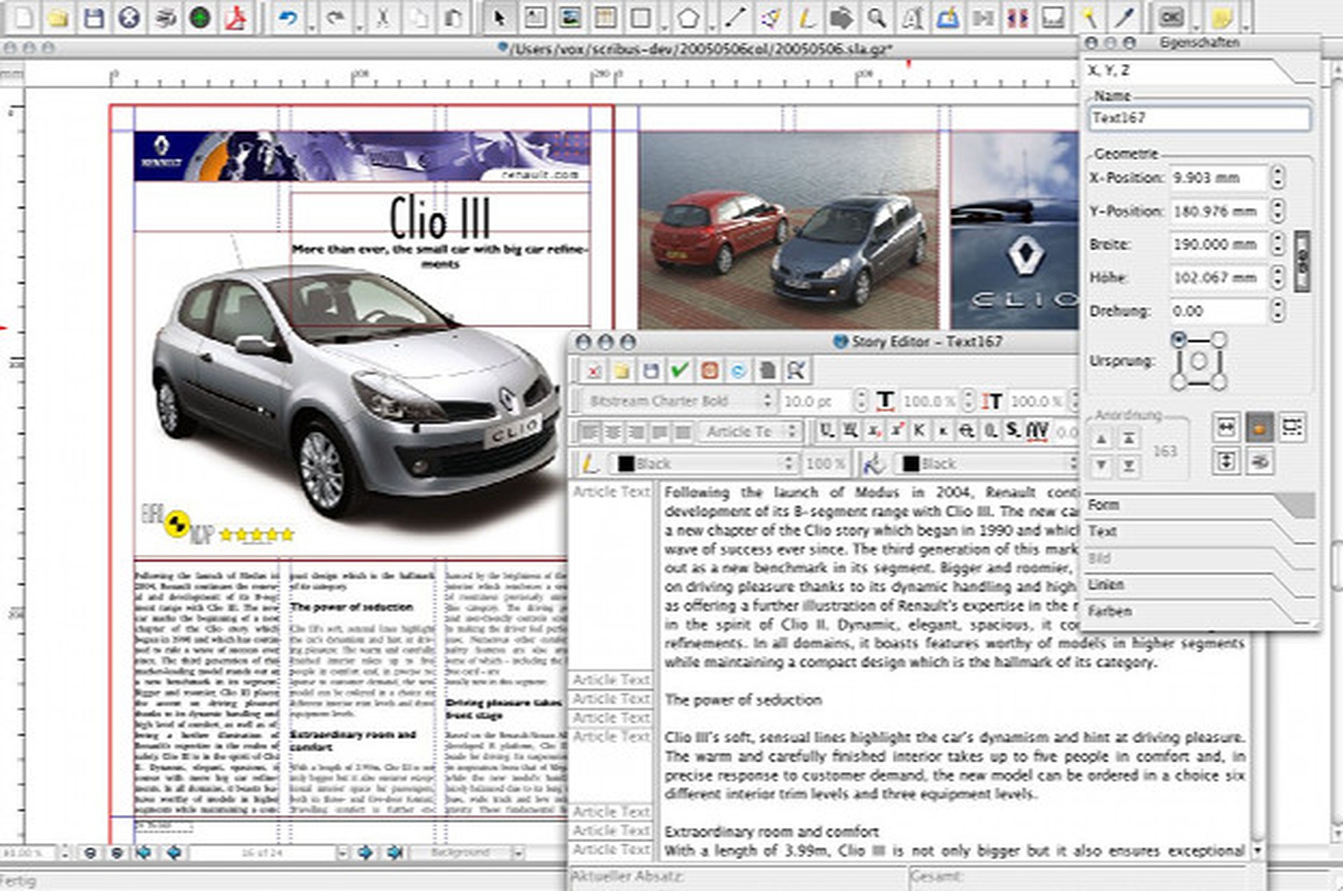Click lower level down arrow in Anordnung
Viewport: 1343px width, 891px height.
coord(1101,466)
